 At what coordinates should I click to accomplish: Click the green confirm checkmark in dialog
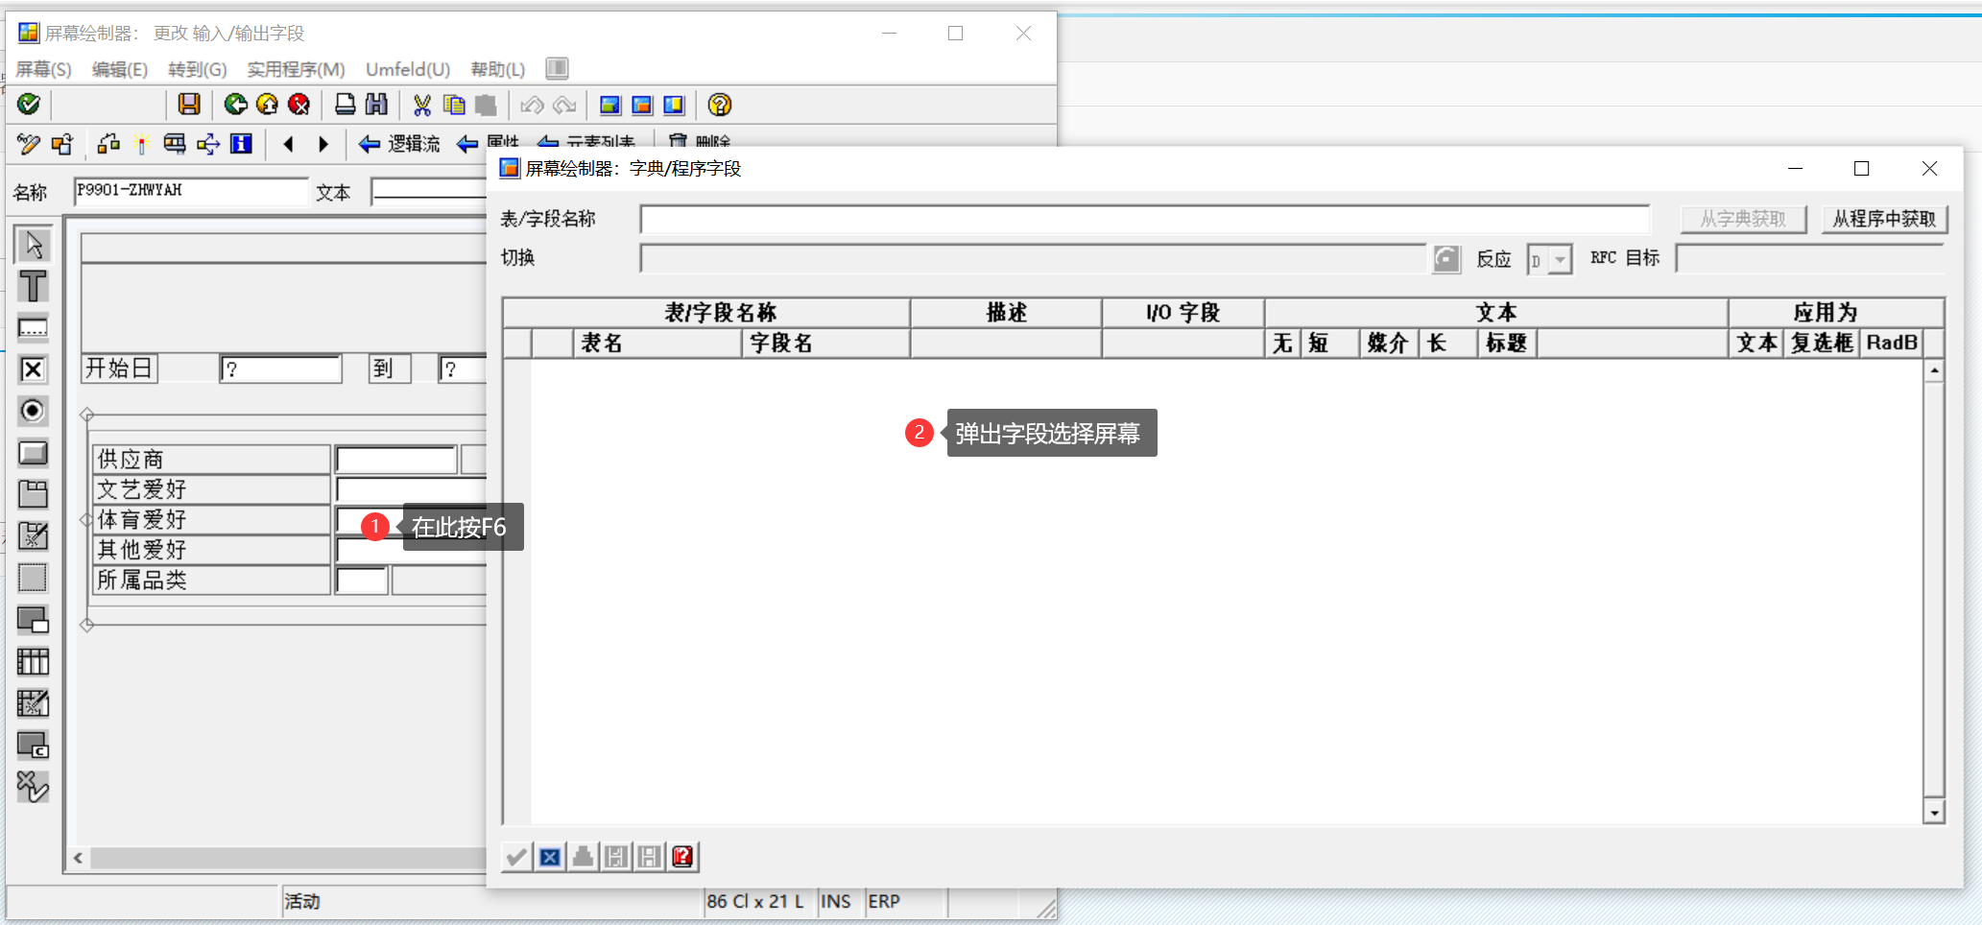pos(514,856)
